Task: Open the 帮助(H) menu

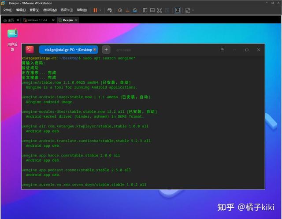Action: tap(82, 10)
